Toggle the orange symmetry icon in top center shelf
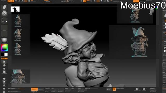The height and width of the screenshot is (93, 166). (85, 1)
